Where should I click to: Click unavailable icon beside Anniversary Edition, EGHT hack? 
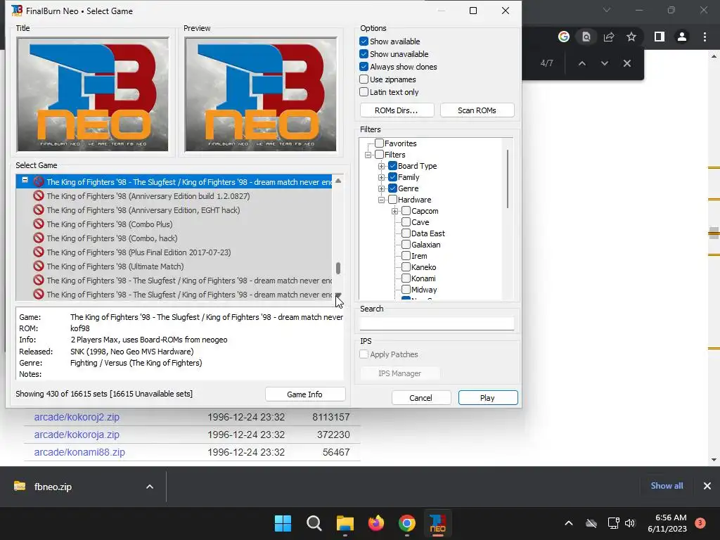tap(39, 210)
